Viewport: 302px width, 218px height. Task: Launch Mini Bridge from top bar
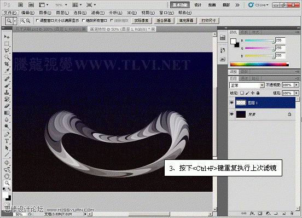31,5
